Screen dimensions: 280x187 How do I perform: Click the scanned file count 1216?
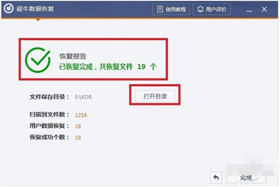[x=81, y=115]
